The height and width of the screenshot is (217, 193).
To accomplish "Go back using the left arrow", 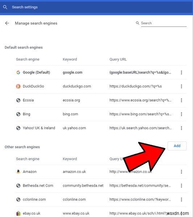I will (x=7, y=23).
